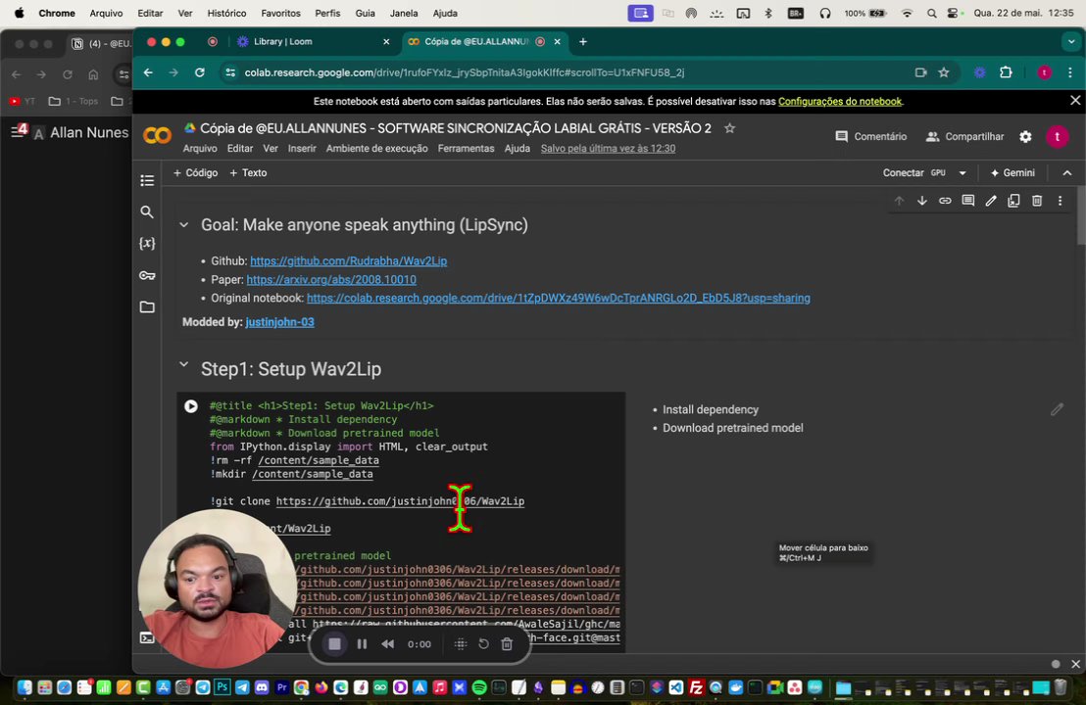
Task: Click the Compartilhar button
Action: [964, 136]
